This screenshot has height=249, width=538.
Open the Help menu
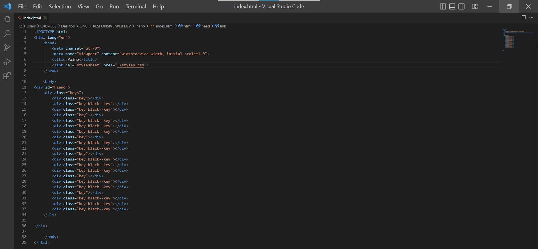tap(158, 6)
